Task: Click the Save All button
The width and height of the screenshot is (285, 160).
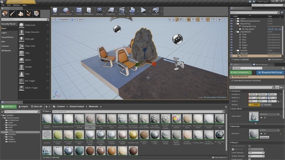Action: 36,107
